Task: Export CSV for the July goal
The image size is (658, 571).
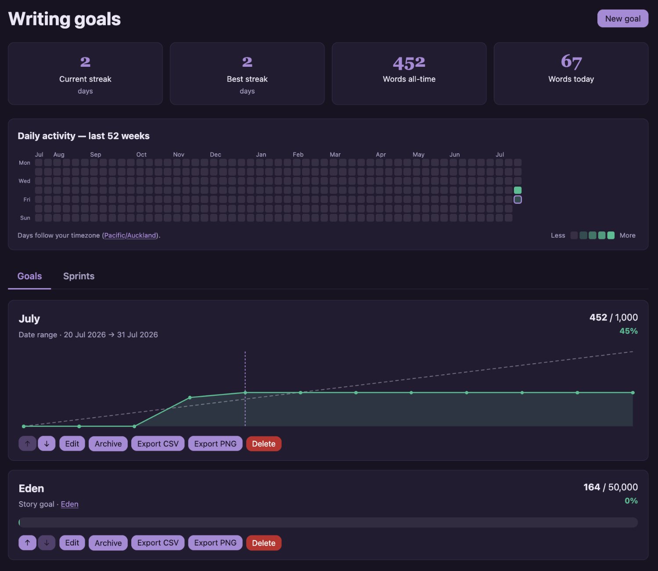Action: pos(158,444)
